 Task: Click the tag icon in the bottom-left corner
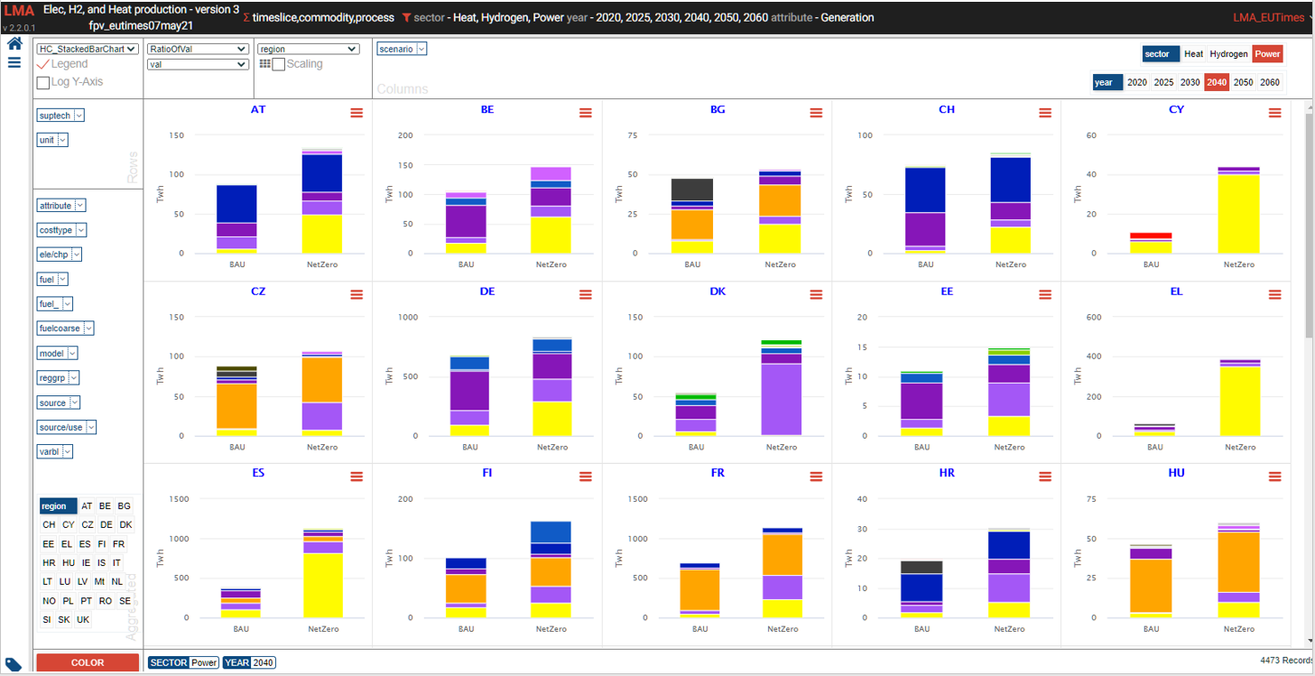14,665
